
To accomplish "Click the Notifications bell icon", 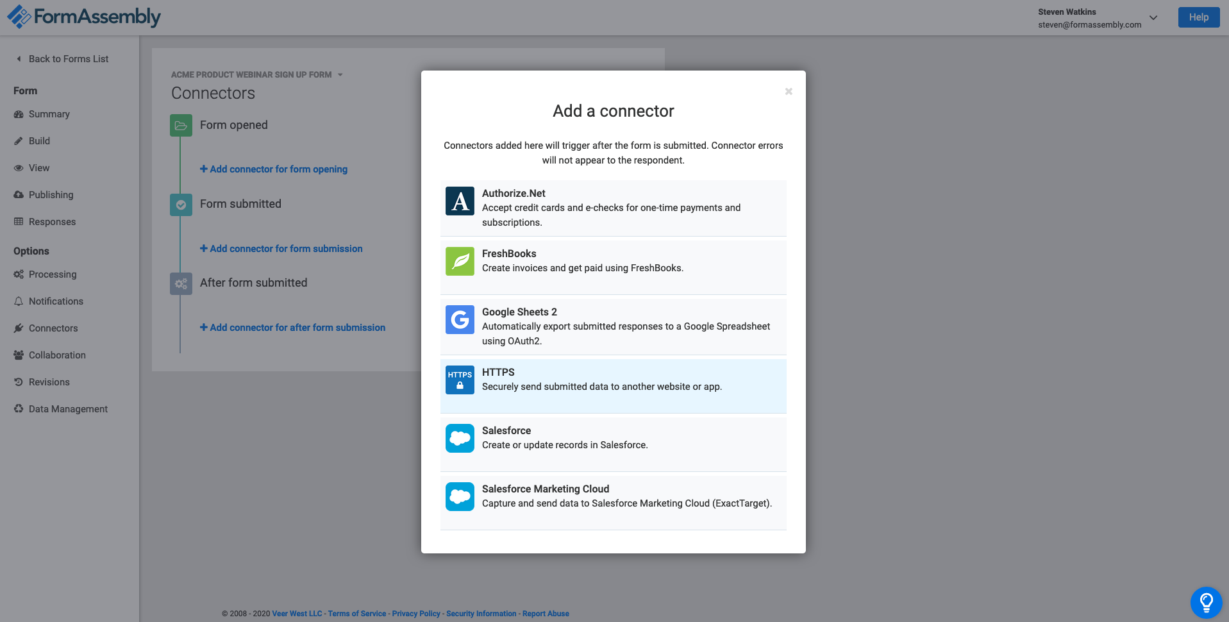I will [19, 301].
